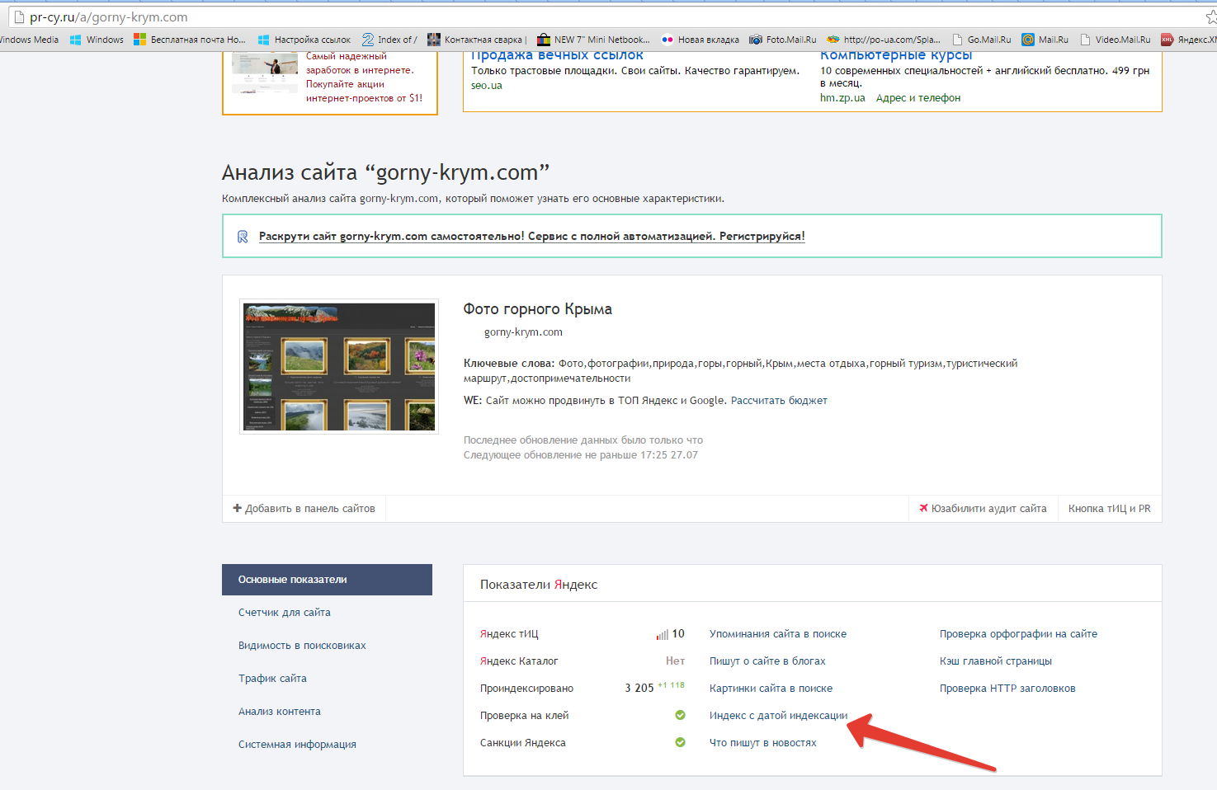
Task: Click Добавить в панель сайтов button
Action: (x=304, y=509)
